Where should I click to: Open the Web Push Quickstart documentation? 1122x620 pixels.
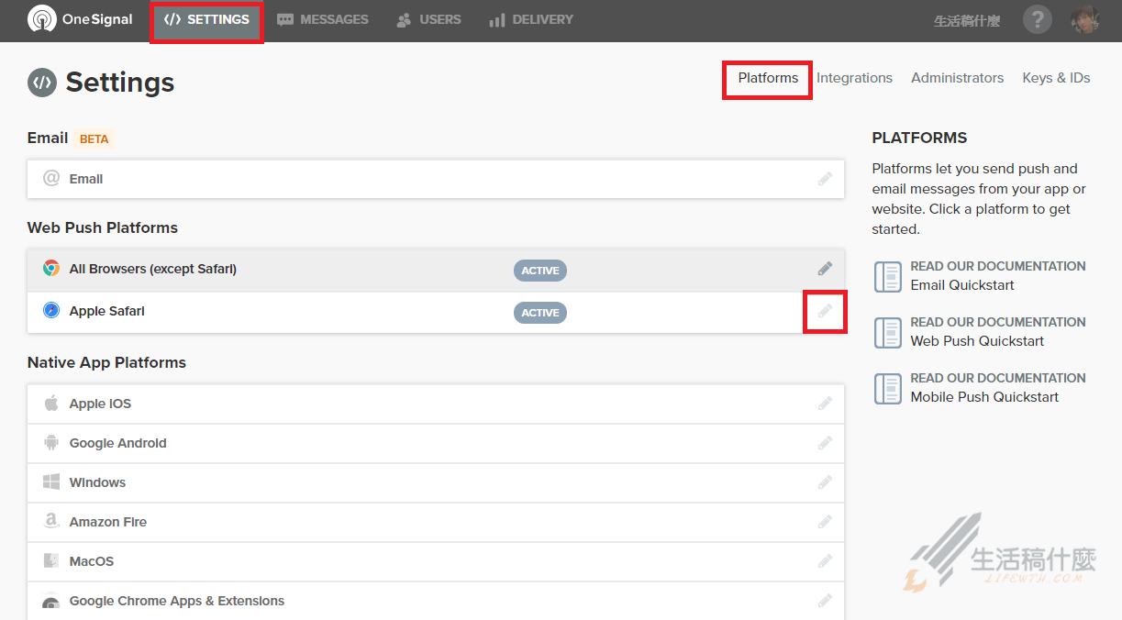pos(977,341)
